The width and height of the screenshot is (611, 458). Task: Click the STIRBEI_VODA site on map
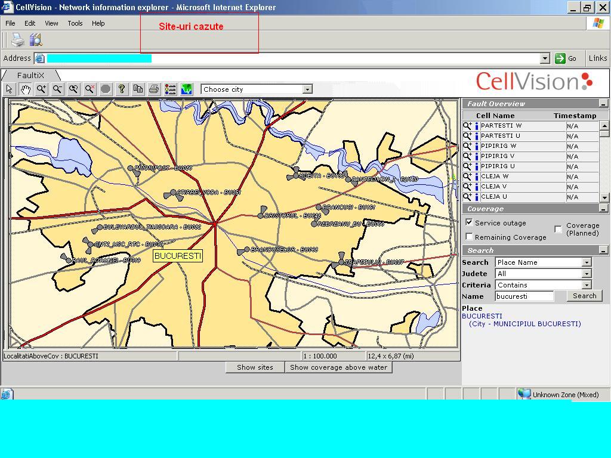pos(174,193)
